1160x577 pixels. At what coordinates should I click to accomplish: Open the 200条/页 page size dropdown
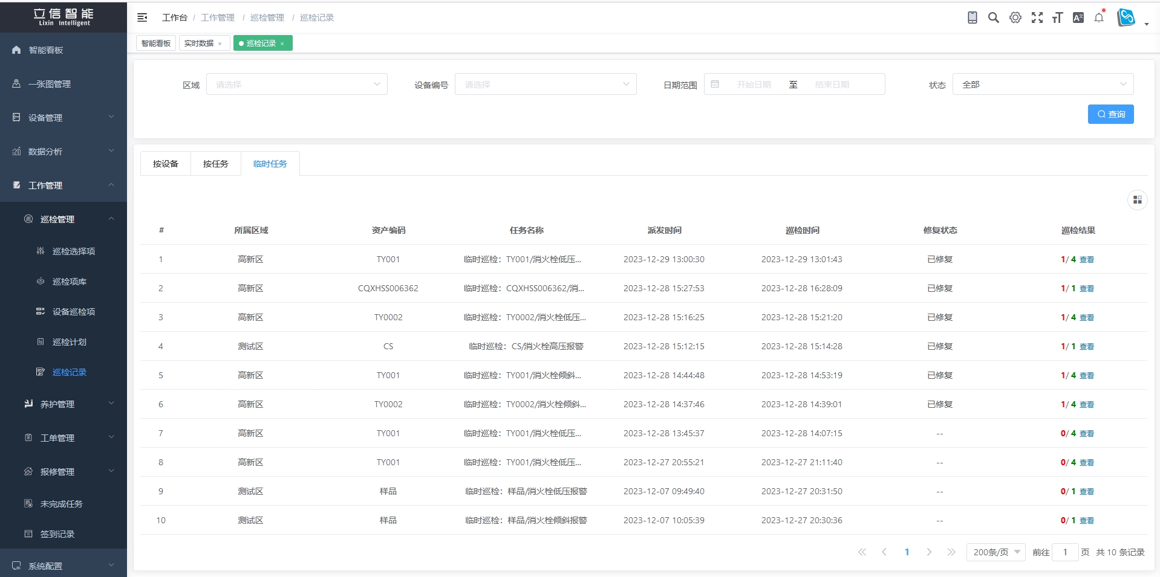996,552
